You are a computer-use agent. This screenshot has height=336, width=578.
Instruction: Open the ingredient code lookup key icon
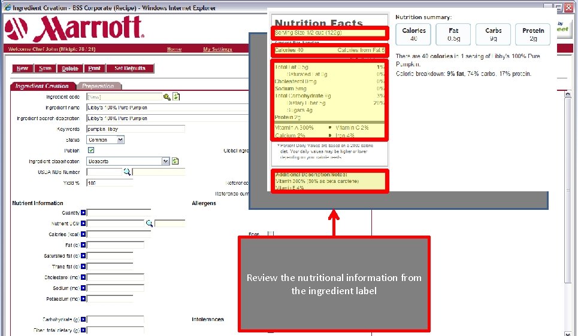pyautogui.click(x=167, y=97)
